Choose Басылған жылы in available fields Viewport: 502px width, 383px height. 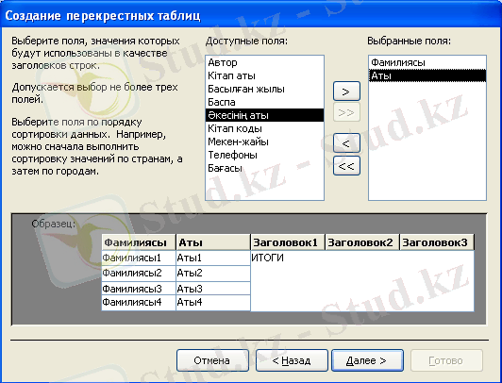click(264, 89)
